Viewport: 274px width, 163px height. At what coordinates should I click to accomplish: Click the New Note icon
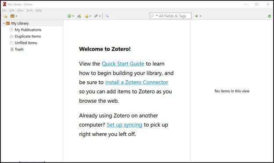click(87, 16)
